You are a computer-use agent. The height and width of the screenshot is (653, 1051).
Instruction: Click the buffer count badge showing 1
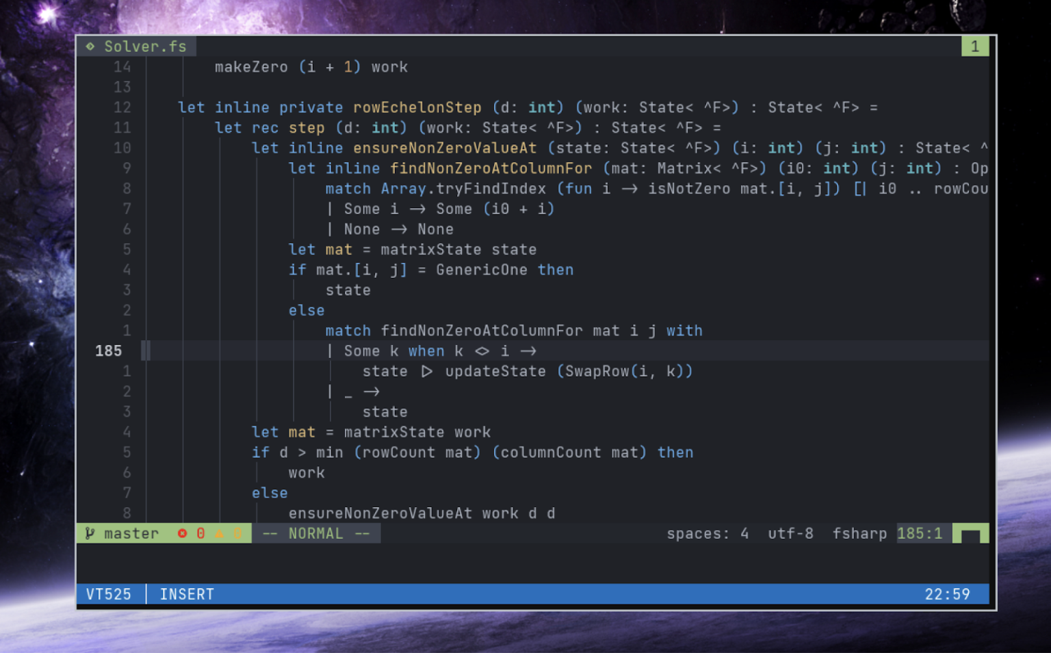click(974, 47)
